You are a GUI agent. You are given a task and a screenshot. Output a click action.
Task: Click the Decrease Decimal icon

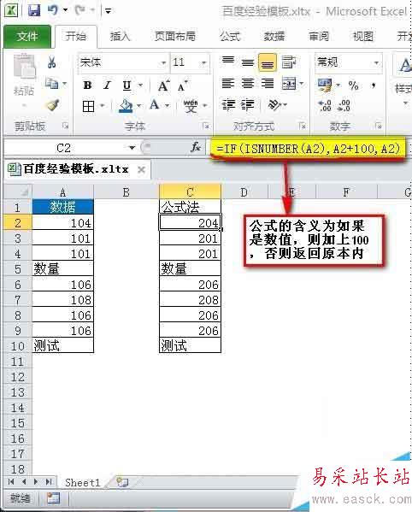344,105
